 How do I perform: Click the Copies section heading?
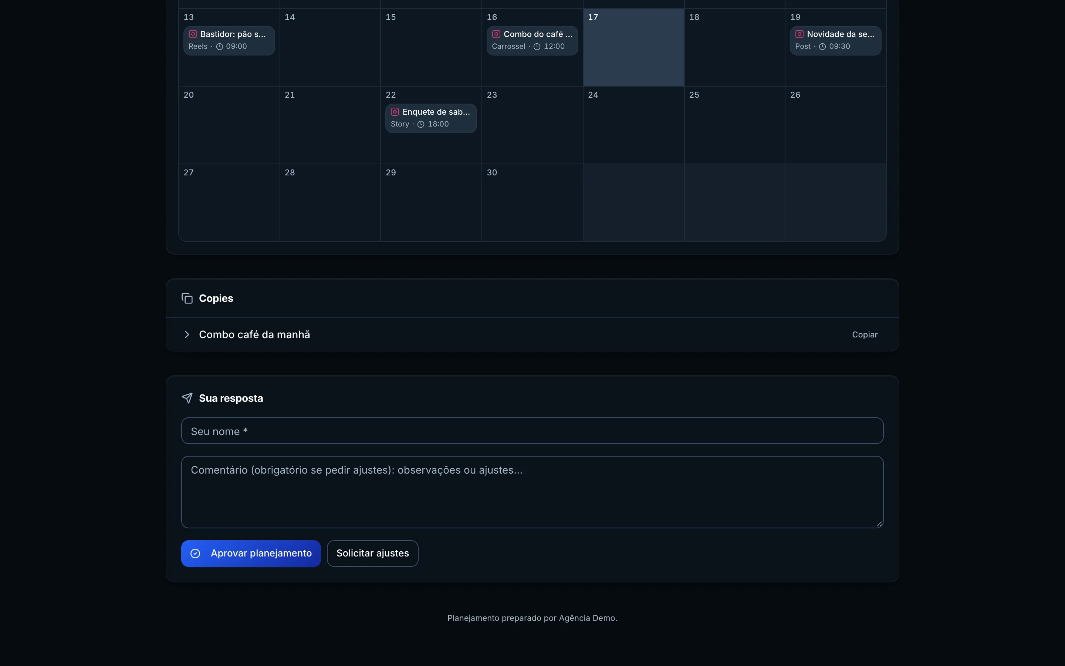pyautogui.click(x=216, y=298)
